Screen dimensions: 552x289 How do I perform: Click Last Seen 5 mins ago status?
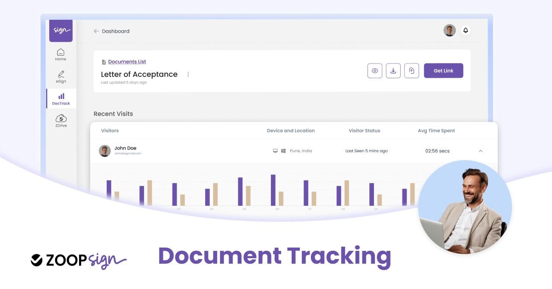(x=367, y=151)
